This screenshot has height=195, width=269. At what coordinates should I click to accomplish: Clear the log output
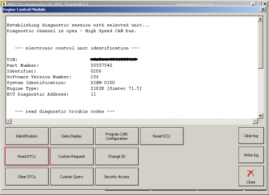pyautogui.click(x=251, y=136)
